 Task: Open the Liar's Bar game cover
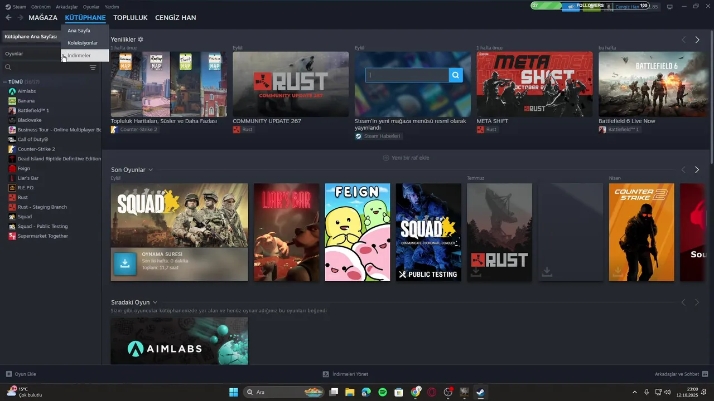click(286, 232)
